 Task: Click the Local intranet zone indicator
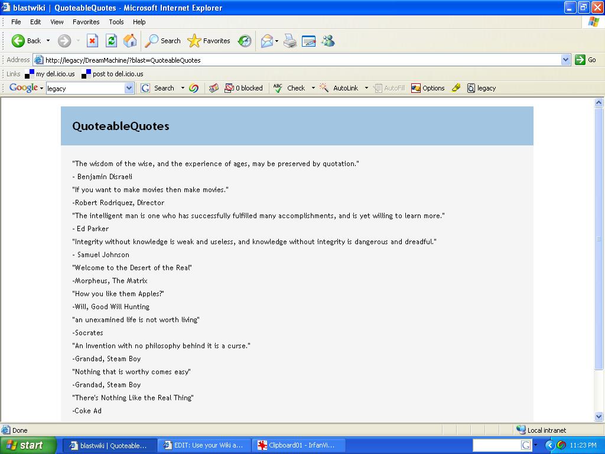click(541, 430)
